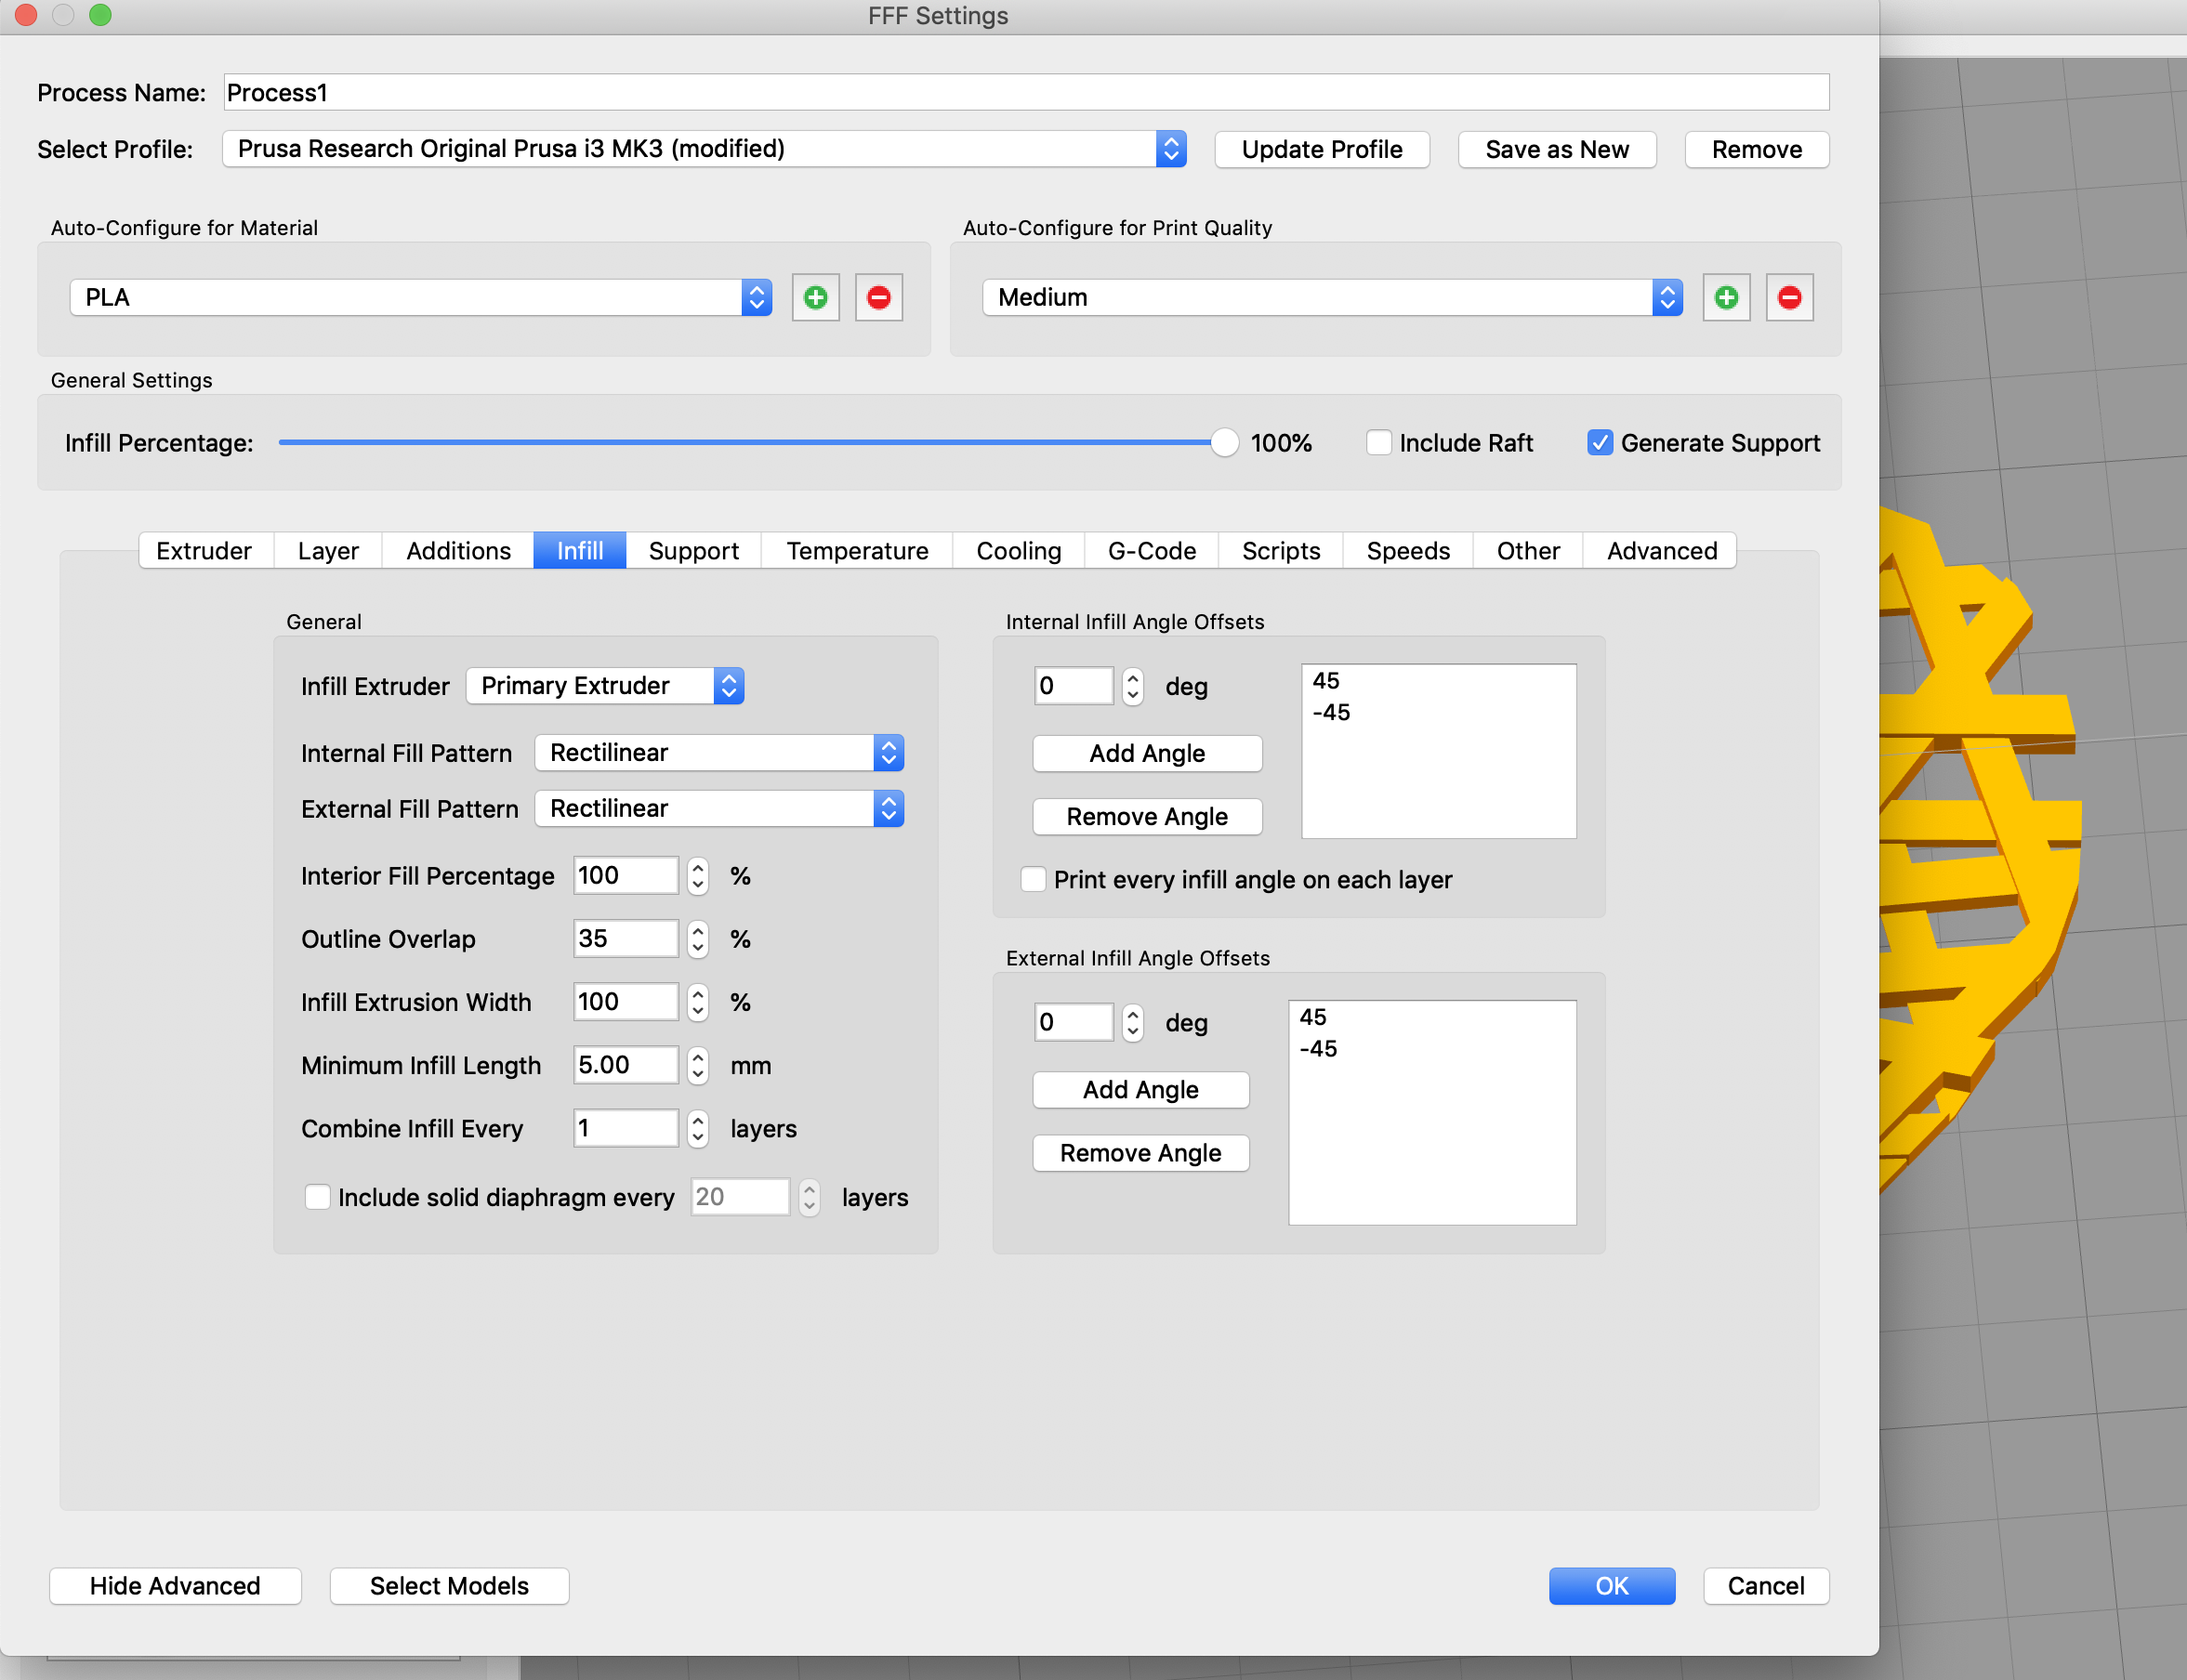Click the green add icon for print quality
The image size is (2187, 1680).
click(x=1726, y=295)
